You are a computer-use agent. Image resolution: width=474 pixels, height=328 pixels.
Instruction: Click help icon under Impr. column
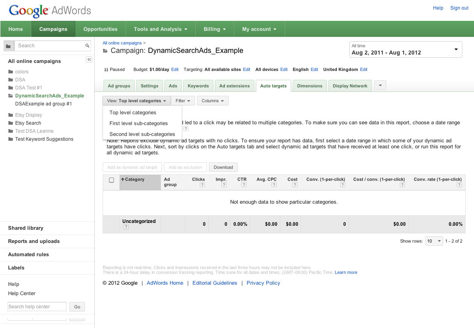tap(224, 185)
